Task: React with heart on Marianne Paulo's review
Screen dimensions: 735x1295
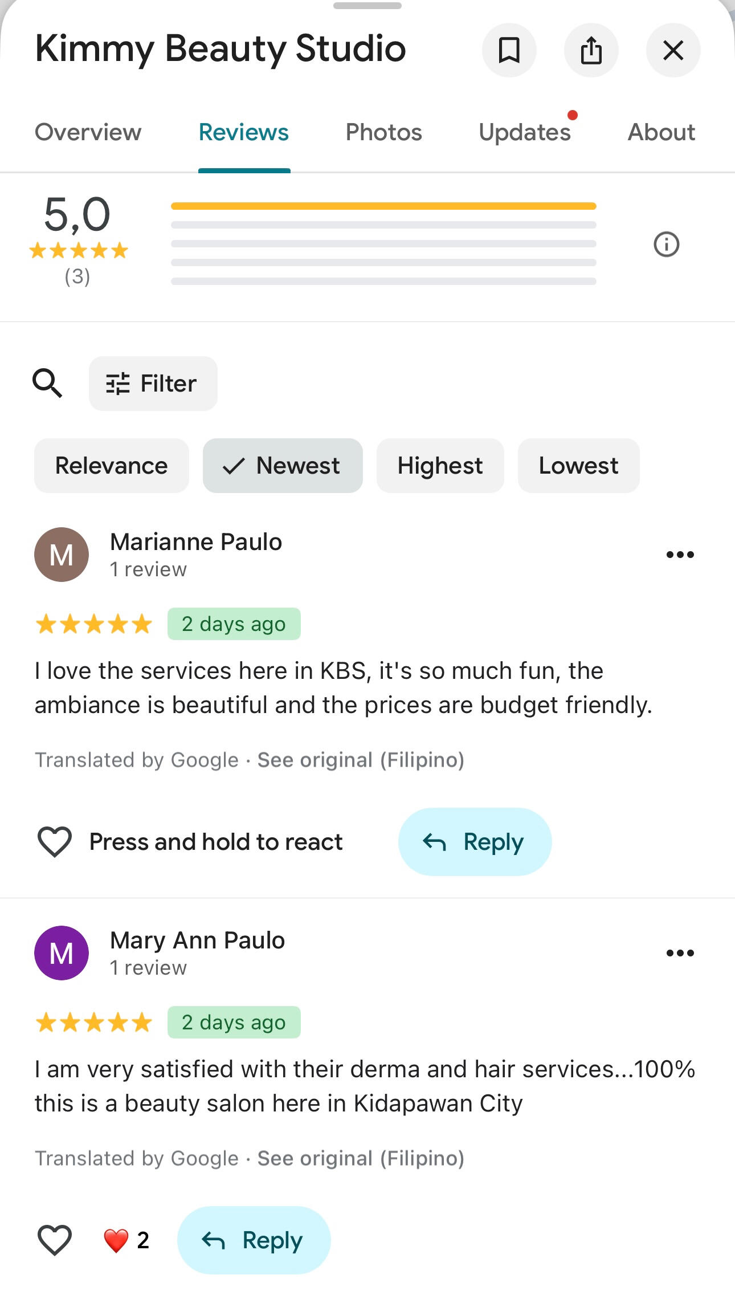Action: coord(55,842)
